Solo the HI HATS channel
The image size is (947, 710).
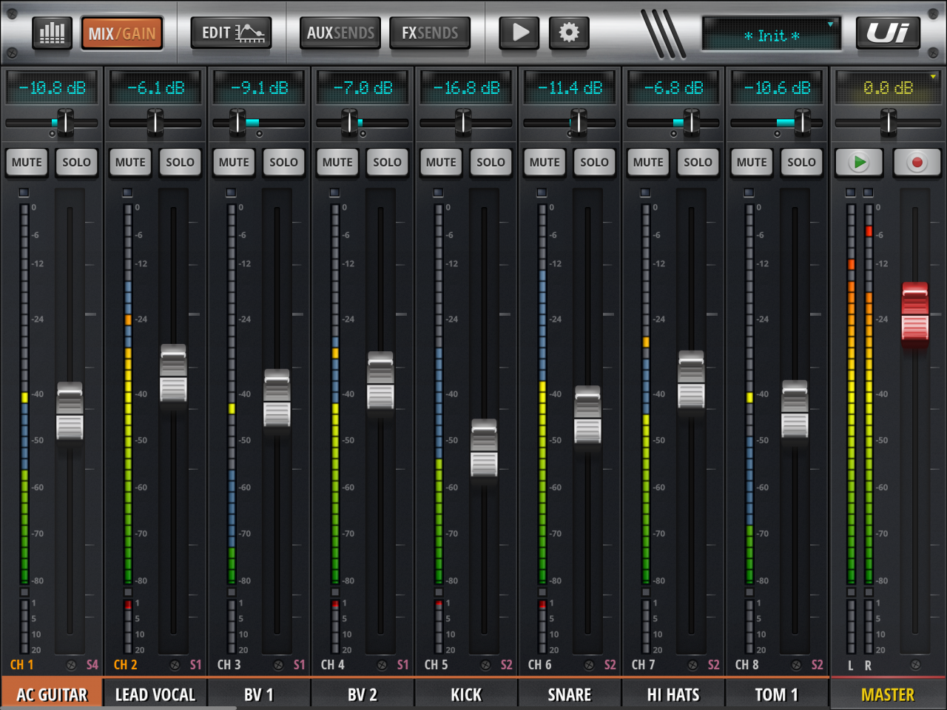(698, 162)
